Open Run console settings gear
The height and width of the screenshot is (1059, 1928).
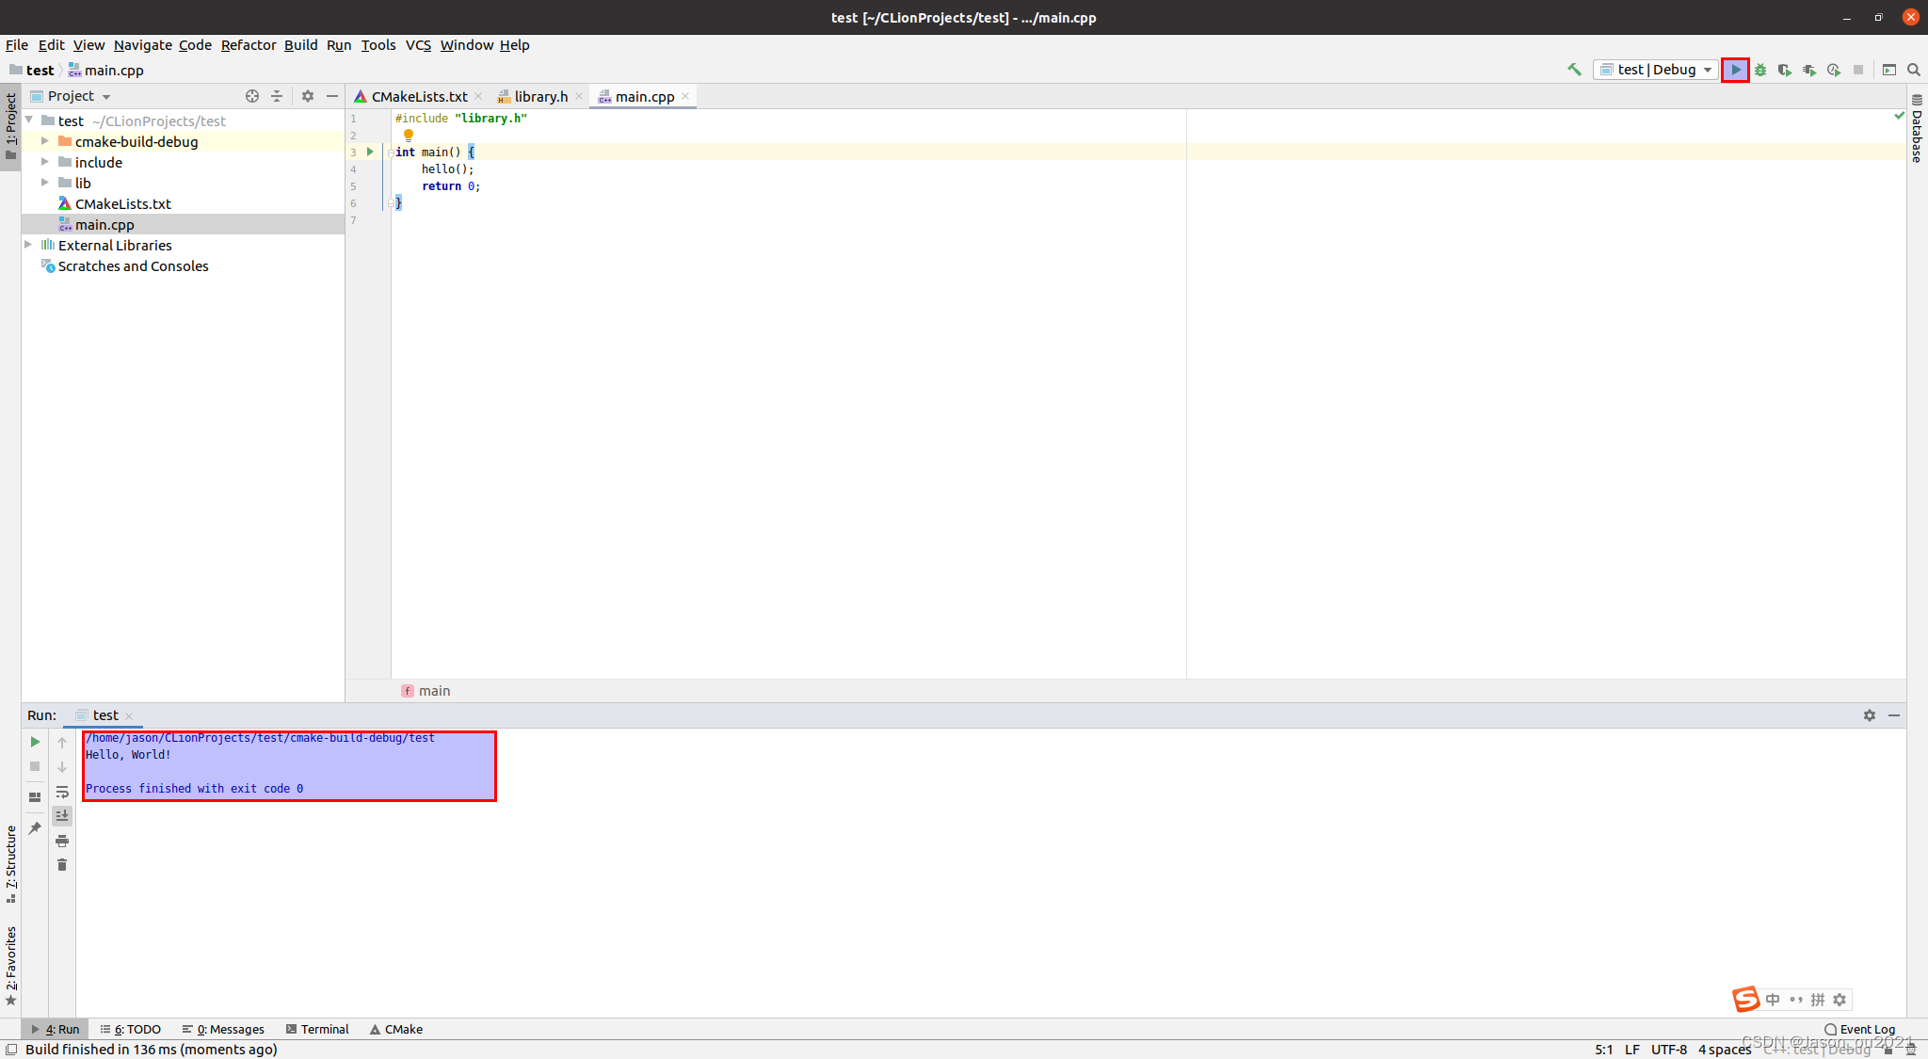pyautogui.click(x=1869, y=715)
